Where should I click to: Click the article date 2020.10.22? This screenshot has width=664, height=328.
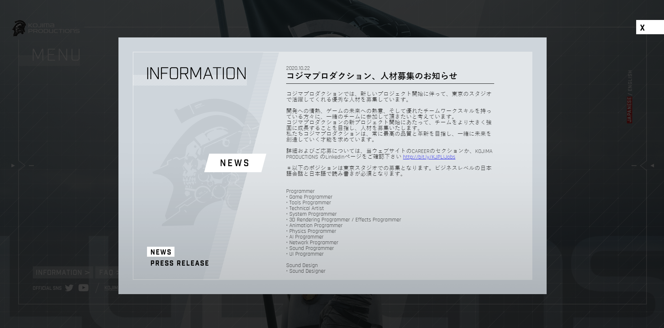click(x=298, y=68)
